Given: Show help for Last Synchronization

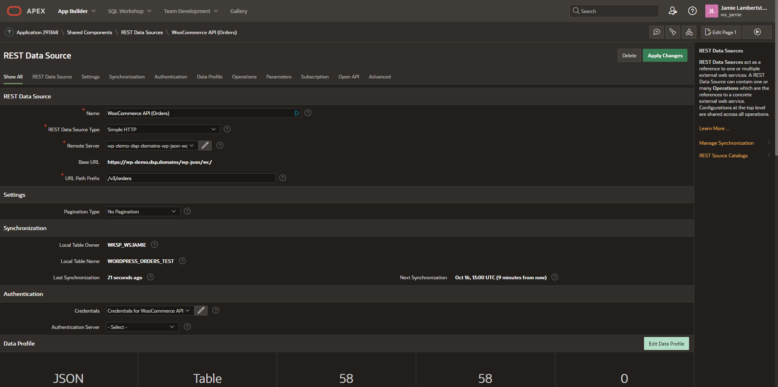Looking at the screenshot, I should click(x=150, y=277).
